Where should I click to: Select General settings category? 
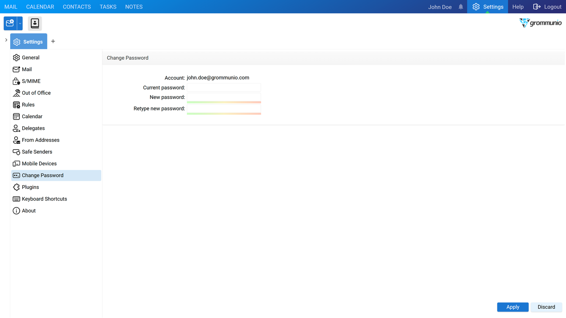pos(31,58)
